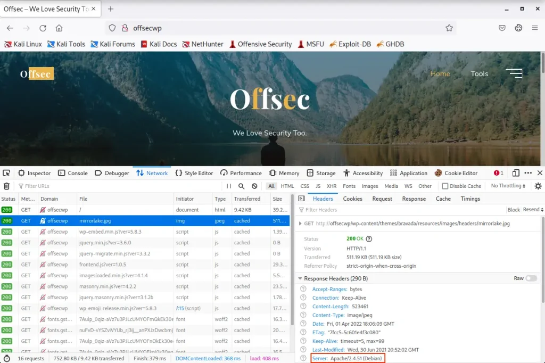Pause network recording with pause icon

pos(229,186)
